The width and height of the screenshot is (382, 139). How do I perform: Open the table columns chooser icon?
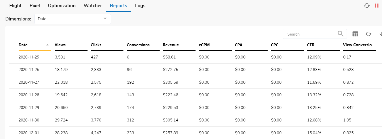tap(355, 34)
